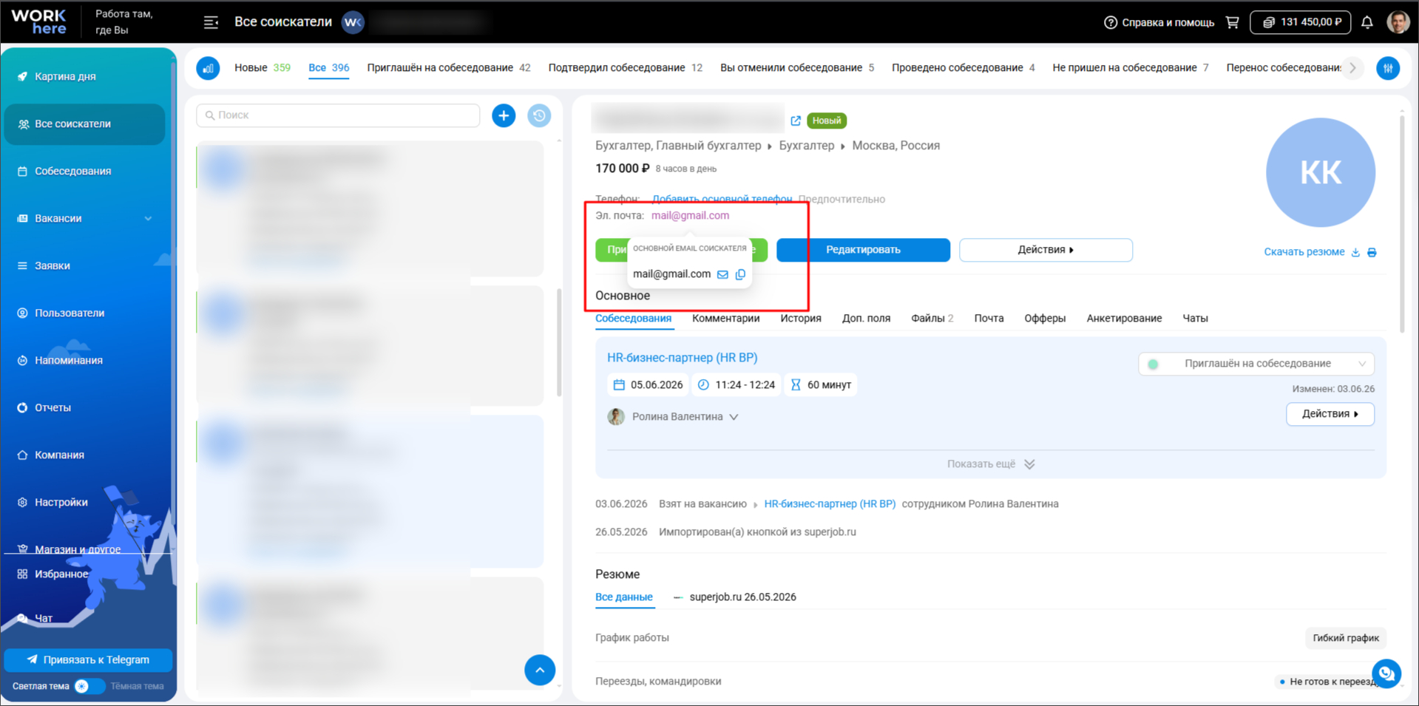
Task: Print the resume with printer icon
Action: click(1372, 252)
